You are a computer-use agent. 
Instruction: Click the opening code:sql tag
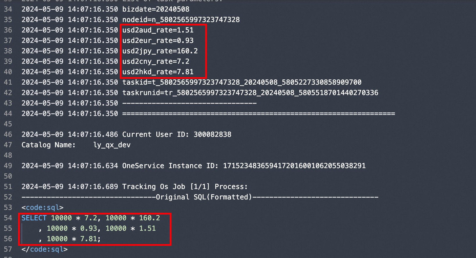tap(42, 208)
